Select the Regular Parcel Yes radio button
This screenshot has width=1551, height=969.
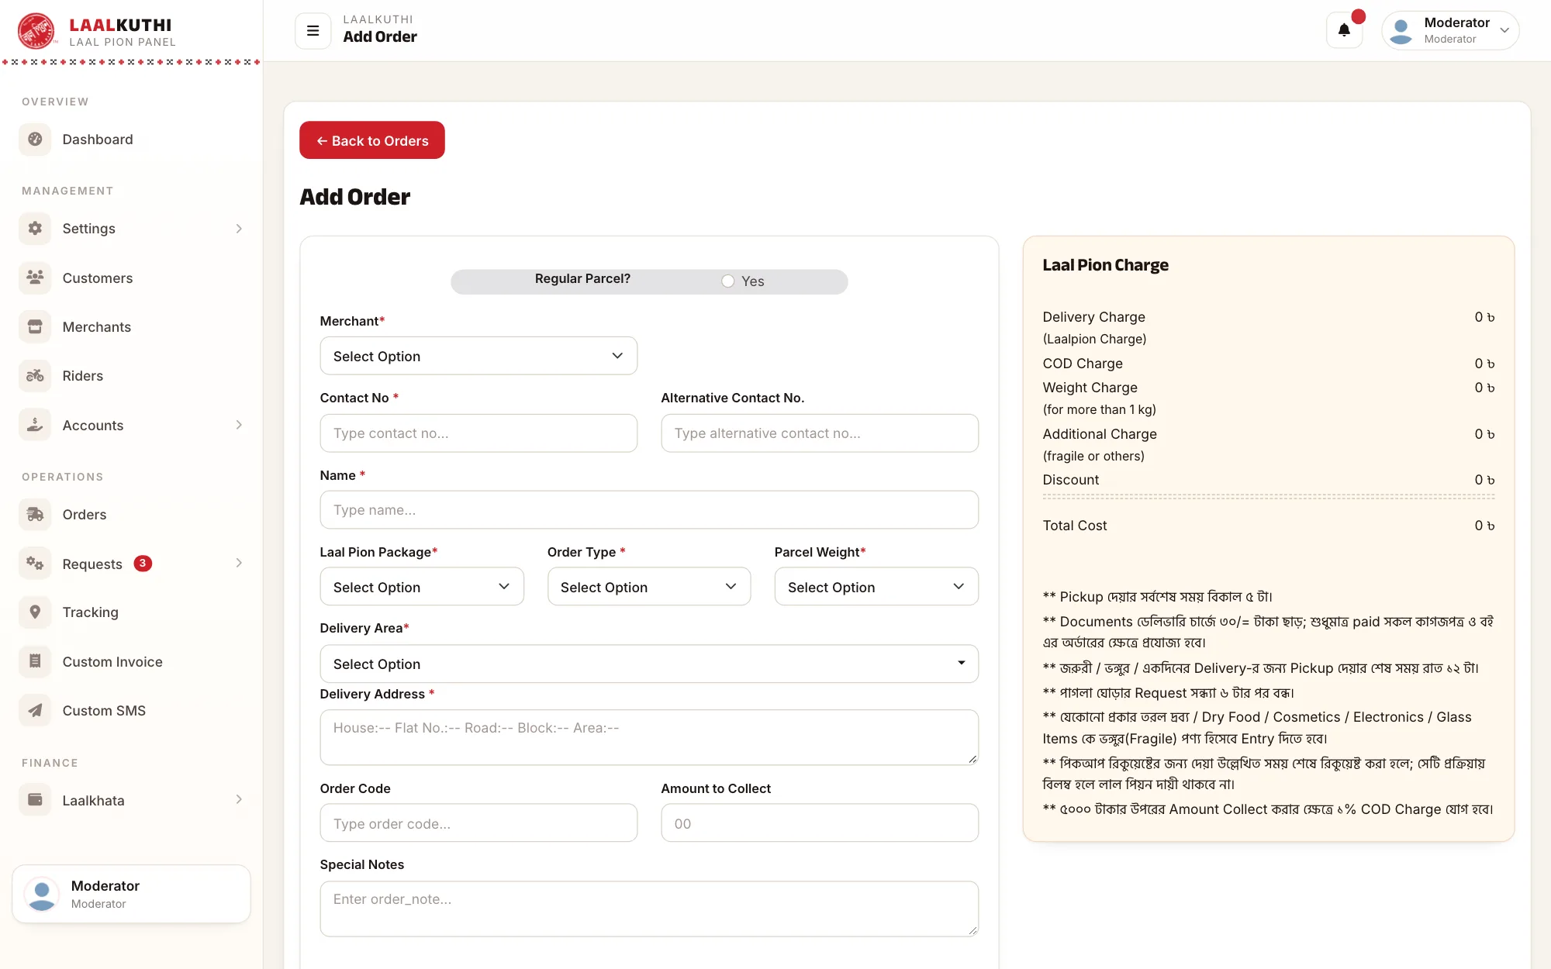point(727,281)
